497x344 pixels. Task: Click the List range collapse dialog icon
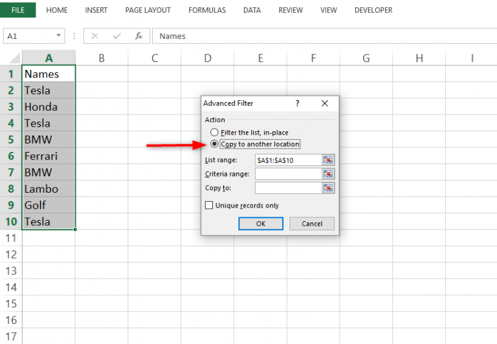pos(328,160)
